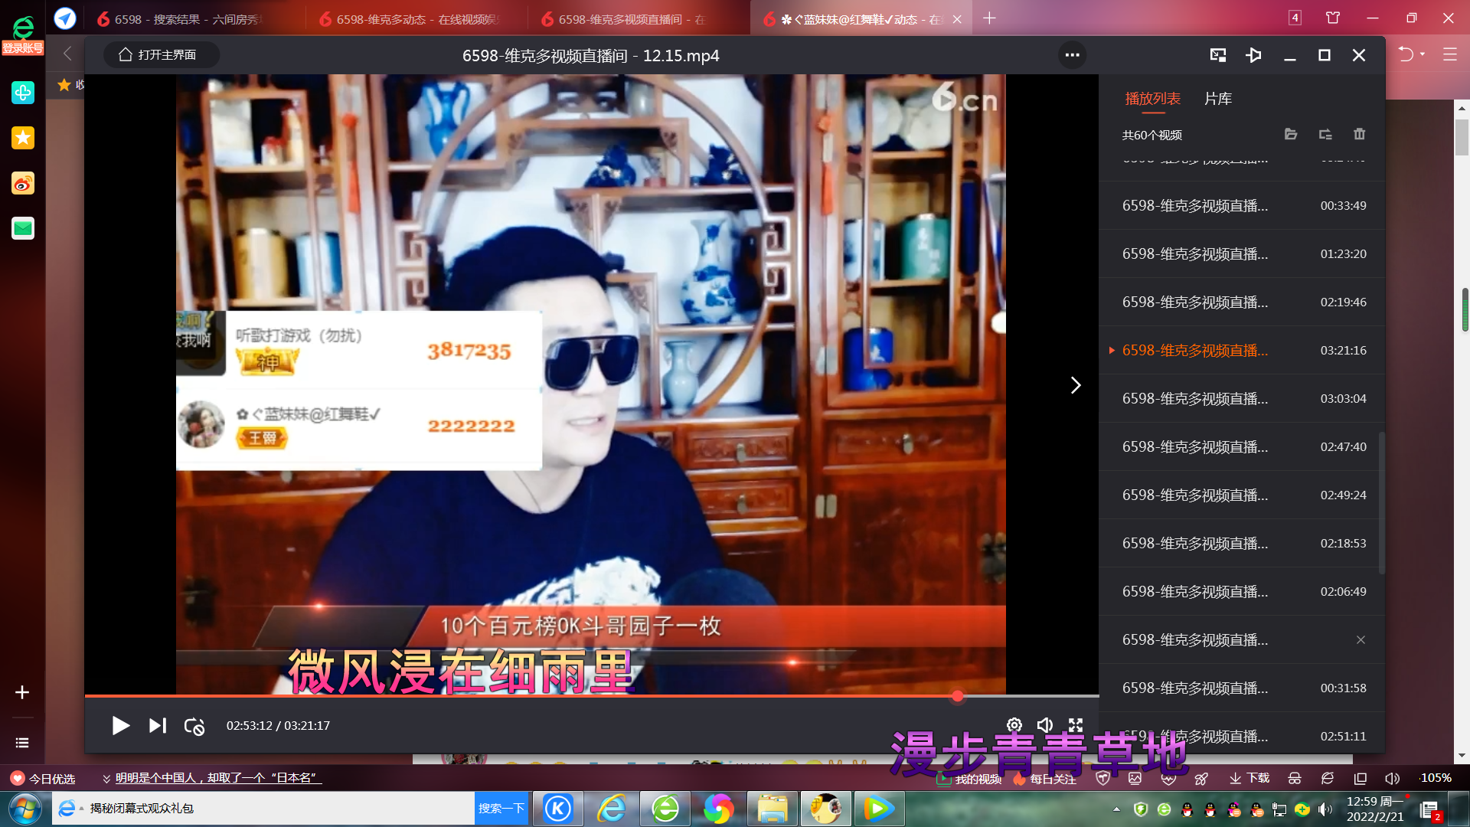Pin the player window on top
Viewport: 1470px width, 827px height.
(1253, 55)
